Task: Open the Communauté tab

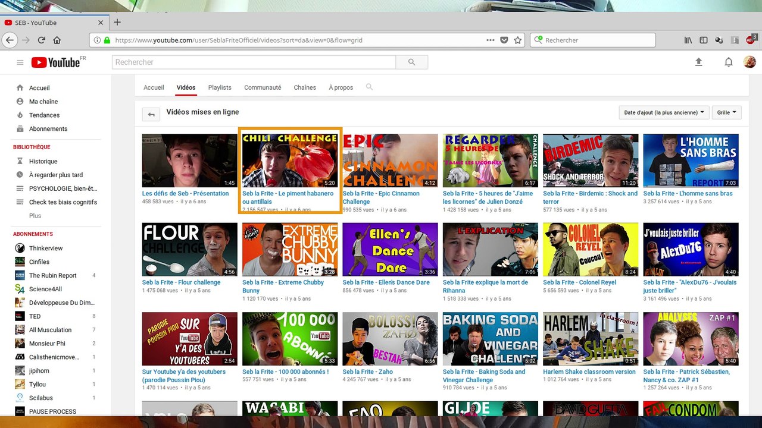Action: (x=263, y=87)
